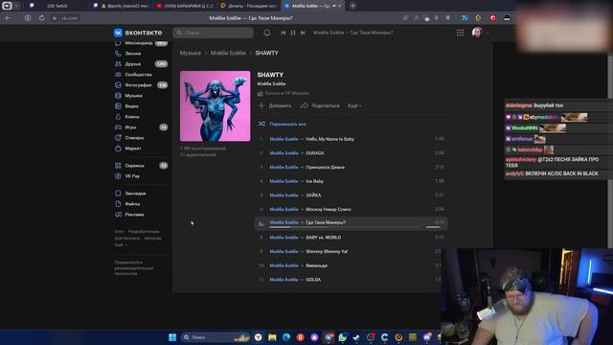Click the Маркет bag icon
The width and height of the screenshot is (613, 345).
tap(118, 149)
